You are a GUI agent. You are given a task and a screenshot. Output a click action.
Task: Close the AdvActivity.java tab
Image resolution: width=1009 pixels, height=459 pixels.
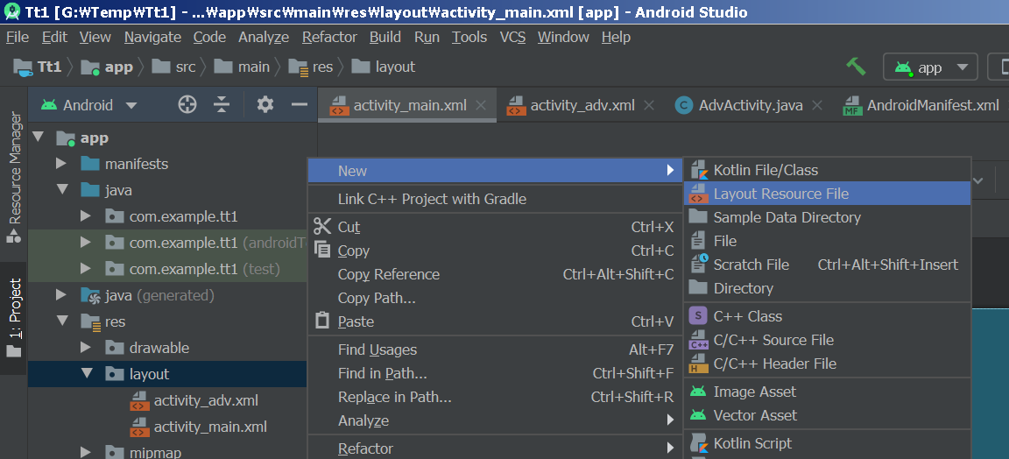coord(816,105)
